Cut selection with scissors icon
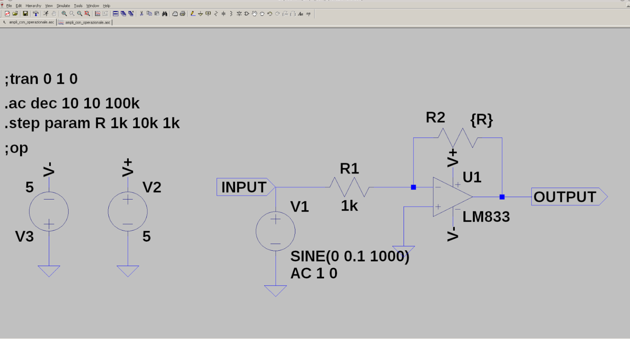Screen dimensions: 630x339 142,14
